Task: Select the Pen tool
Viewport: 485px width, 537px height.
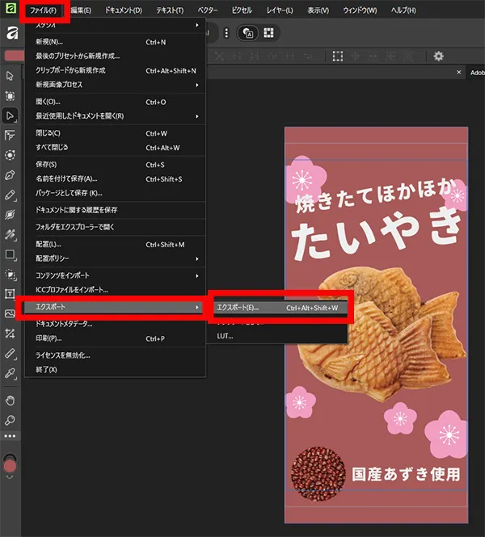Action: (x=10, y=174)
